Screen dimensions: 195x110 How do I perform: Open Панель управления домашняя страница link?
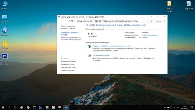[69, 27]
